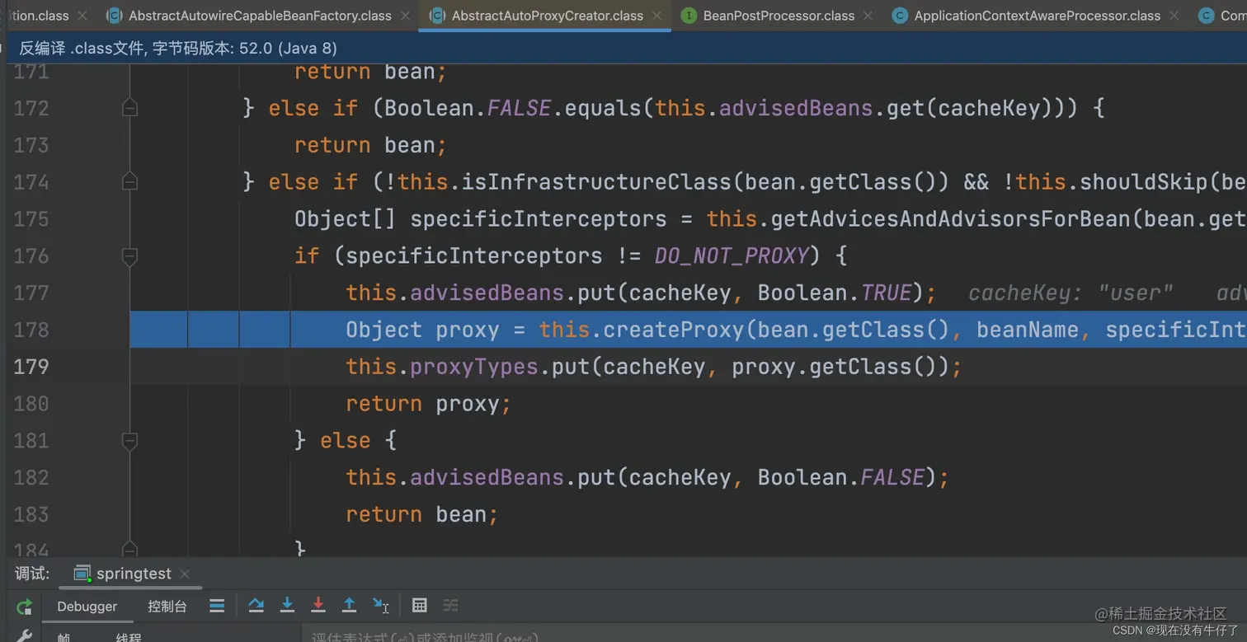The image size is (1247, 642).
Task: Click the trace current stream chain icon
Action: pos(450,606)
